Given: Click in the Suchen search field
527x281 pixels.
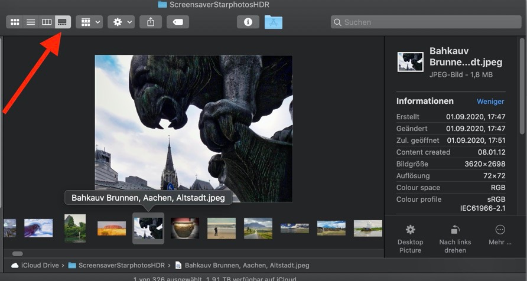Looking at the screenshot, I should pyautogui.click(x=425, y=22).
